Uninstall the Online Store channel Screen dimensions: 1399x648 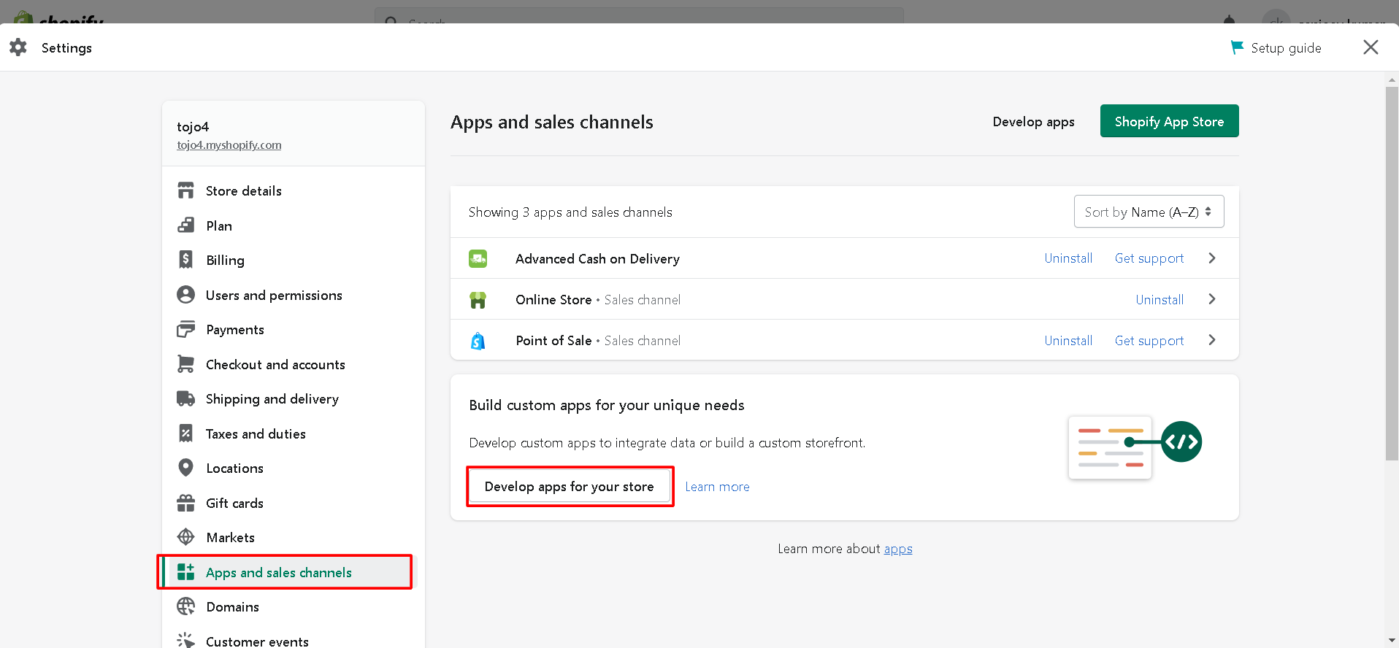coord(1160,300)
